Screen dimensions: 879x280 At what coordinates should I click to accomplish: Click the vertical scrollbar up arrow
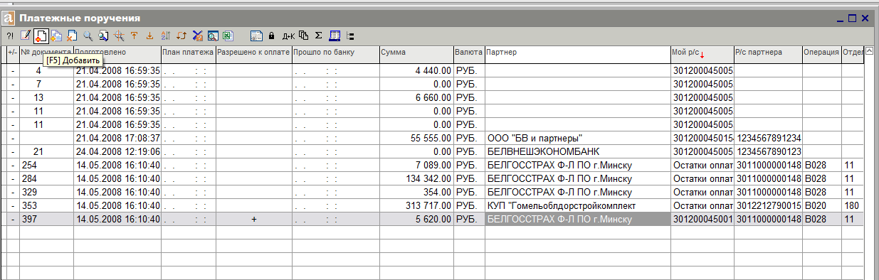click(868, 52)
